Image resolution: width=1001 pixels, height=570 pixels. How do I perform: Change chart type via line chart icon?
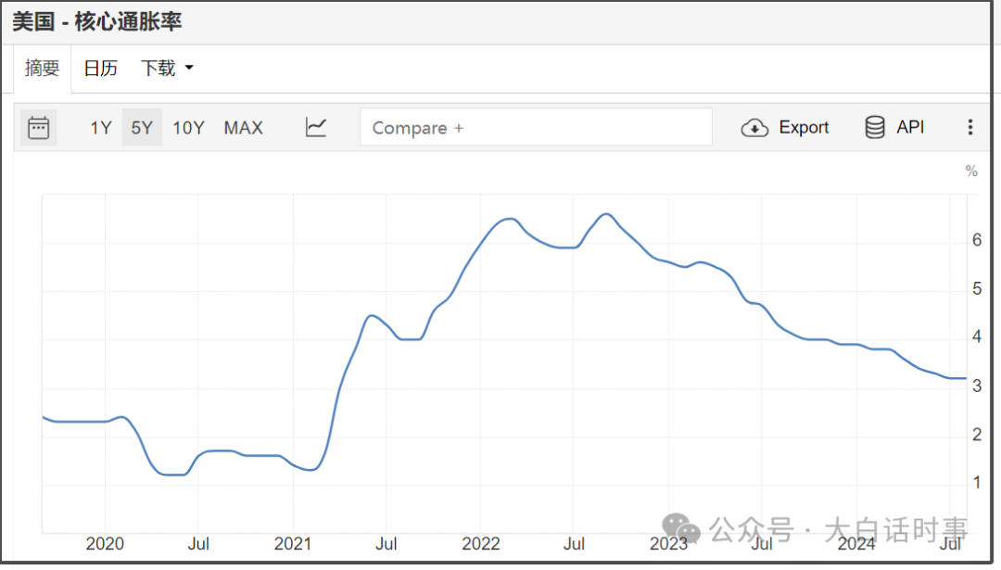pos(316,127)
